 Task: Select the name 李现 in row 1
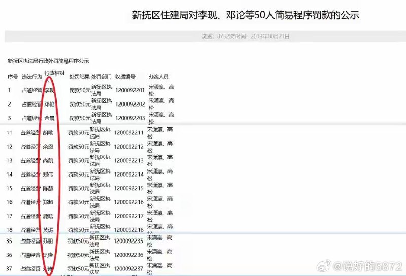(49, 90)
